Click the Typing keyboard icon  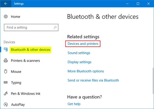click(x=6, y=83)
